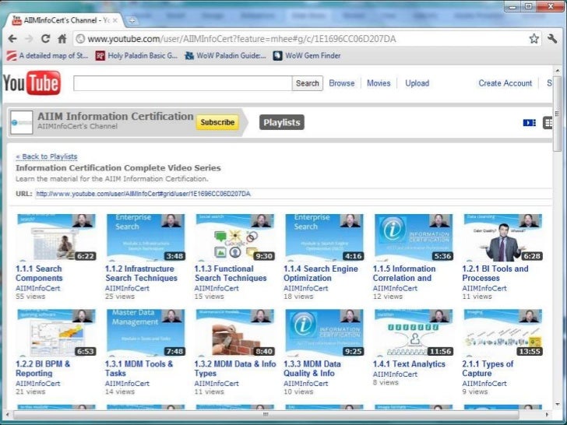Open 2.1.1 Types of Capture thumbnail
Viewport: 567px width, 425px height.
coord(503,332)
